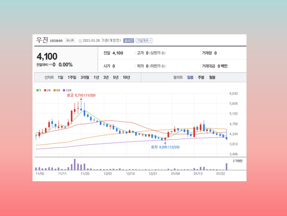Click the 거래량 legend in the volume chart
The height and width of the screenshot is (216, 287).
(x=238, y=161)
